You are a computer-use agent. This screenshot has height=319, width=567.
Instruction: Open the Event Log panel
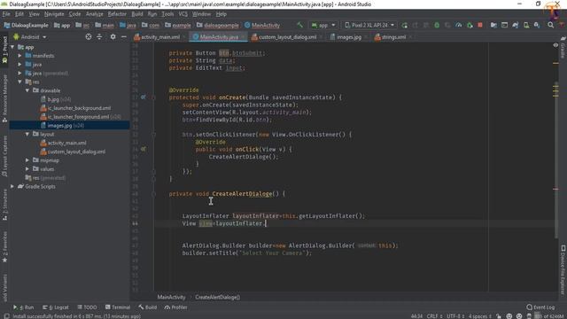(x=540, y=307)
